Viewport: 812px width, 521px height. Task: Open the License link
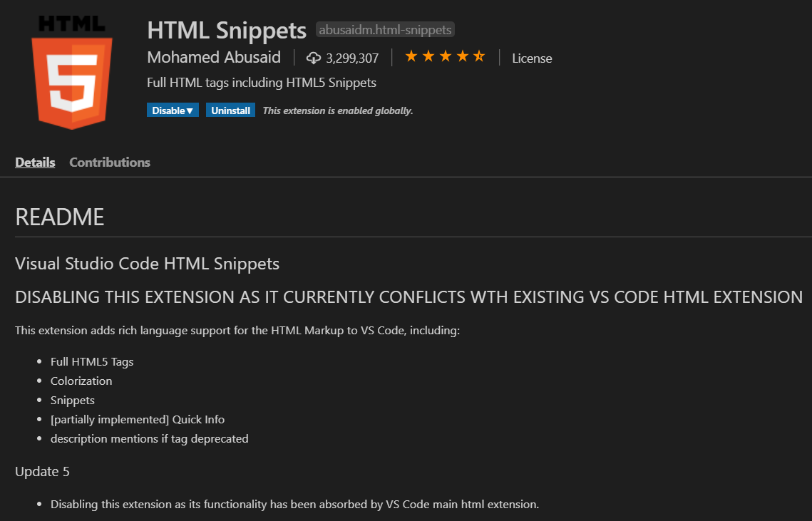532,58
